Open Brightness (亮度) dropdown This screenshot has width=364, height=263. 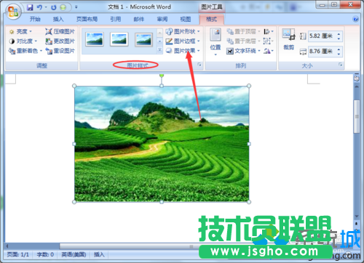coord(20,31)
